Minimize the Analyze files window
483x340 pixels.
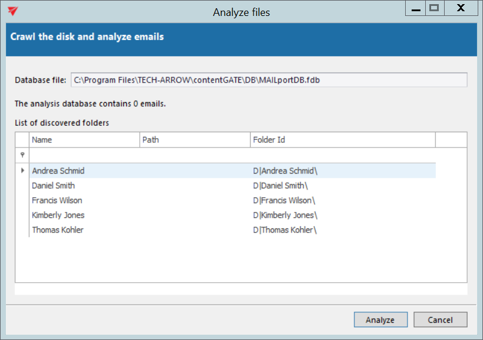click(x=416, y=9)
